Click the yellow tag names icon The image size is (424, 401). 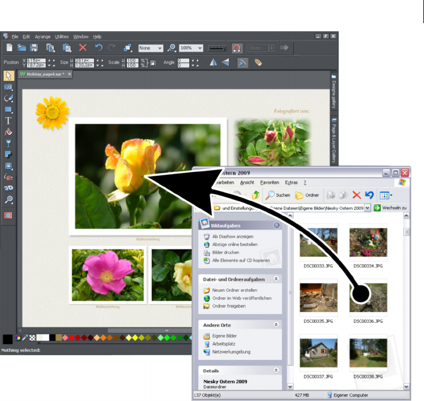pos(258,62)
